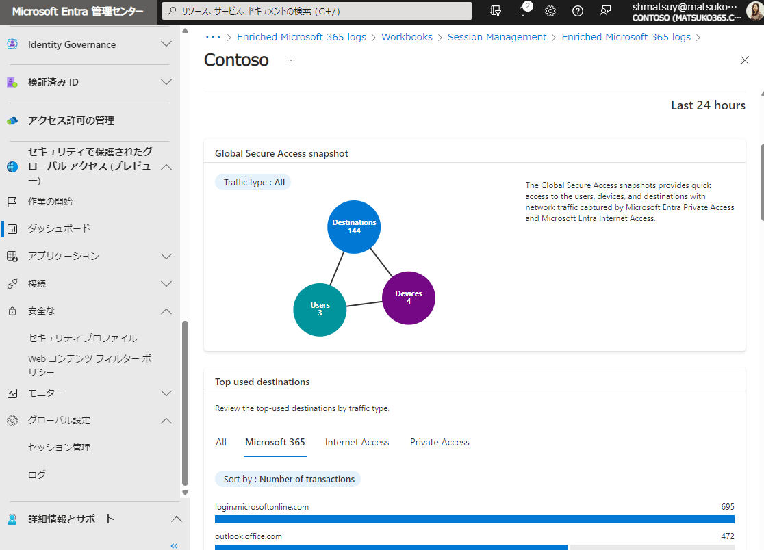Click sidebar scroll-down arrow

(x=185, y=493)
